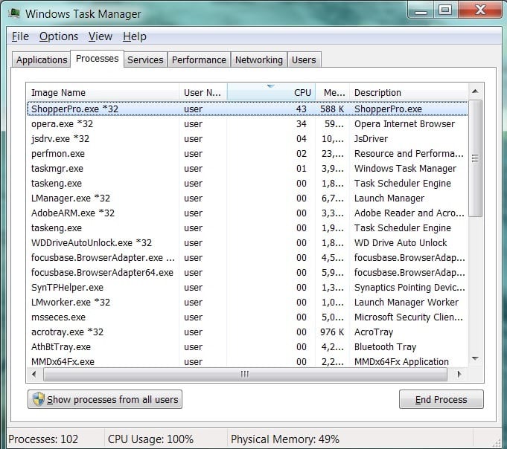This screenshot has width=507, height=449.
Task: Open the Options menu
Action: coord(59,36)
